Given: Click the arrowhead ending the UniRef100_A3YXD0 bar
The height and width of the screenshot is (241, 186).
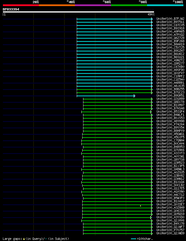Looking at the screenshot, I should point(151,217).
